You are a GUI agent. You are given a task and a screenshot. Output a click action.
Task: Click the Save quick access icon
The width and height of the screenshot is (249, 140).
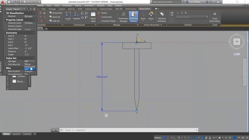tap(17, 2)
